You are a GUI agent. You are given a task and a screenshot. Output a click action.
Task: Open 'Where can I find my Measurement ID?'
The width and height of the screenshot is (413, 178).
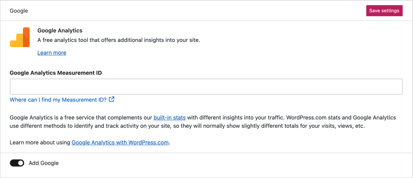tap(58, 99)
